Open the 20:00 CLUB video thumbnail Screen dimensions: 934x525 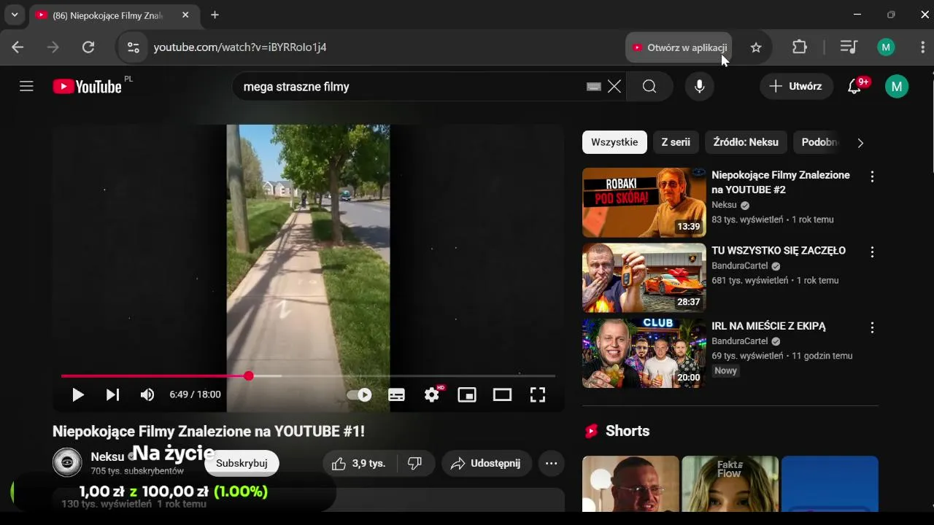(x=644, y=354)
